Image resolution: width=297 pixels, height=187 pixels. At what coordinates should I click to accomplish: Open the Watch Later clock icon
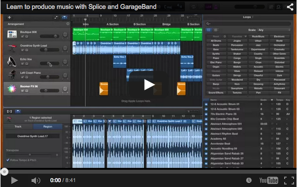249,180
